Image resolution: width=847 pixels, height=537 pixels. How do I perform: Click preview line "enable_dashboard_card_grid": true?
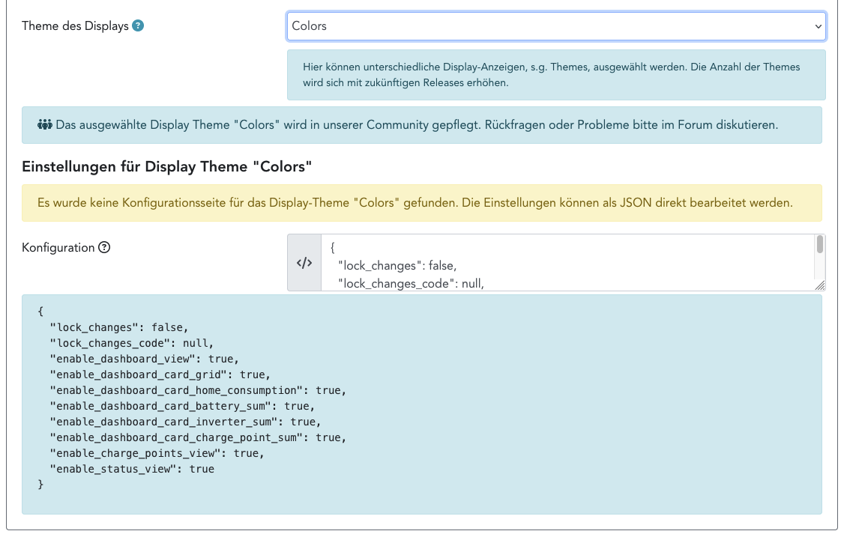point(160,374)
